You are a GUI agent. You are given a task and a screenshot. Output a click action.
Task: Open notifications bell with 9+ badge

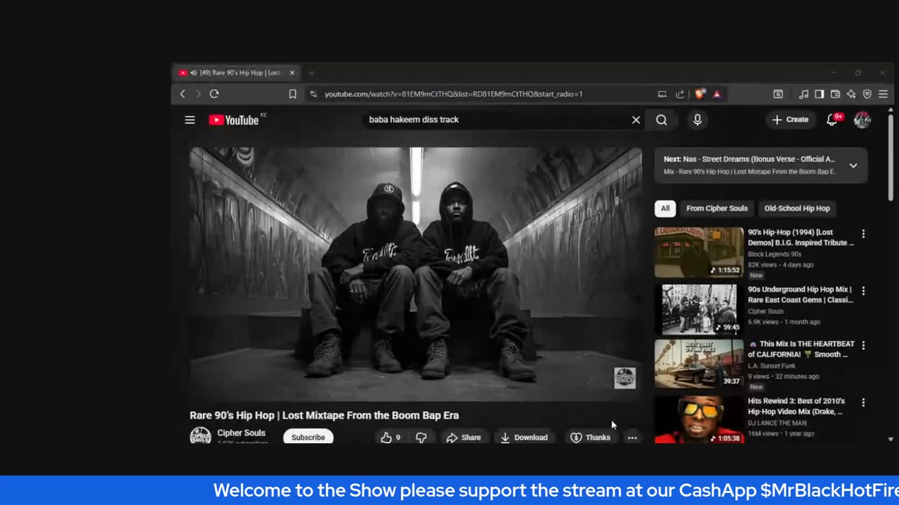[x=833, y=120]
